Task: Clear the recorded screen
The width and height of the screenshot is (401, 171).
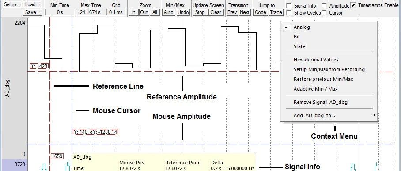Action: 216,12
